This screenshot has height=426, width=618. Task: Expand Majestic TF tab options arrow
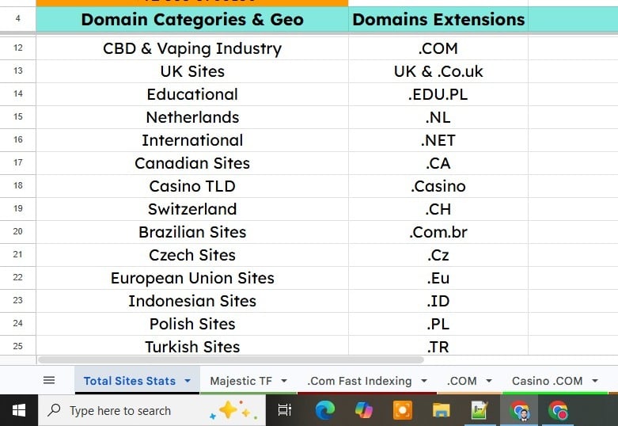(284, 381)
